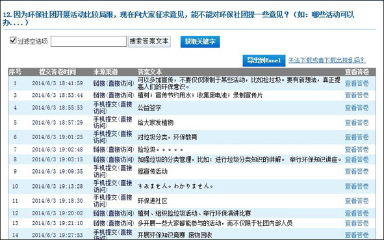Screen dimensions: 384x240
Task: Uncheck the 过滤空选项 checkbox
Action: click(x=13, y=40)
